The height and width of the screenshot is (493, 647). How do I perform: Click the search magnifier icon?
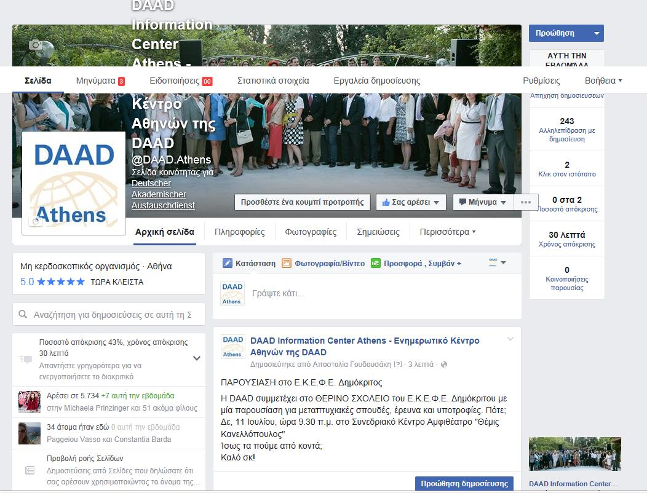pyautogui.click(x=23, y=314)
